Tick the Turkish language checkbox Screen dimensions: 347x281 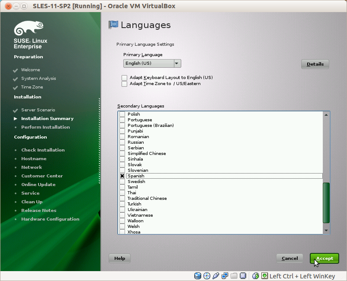(122, 204)
